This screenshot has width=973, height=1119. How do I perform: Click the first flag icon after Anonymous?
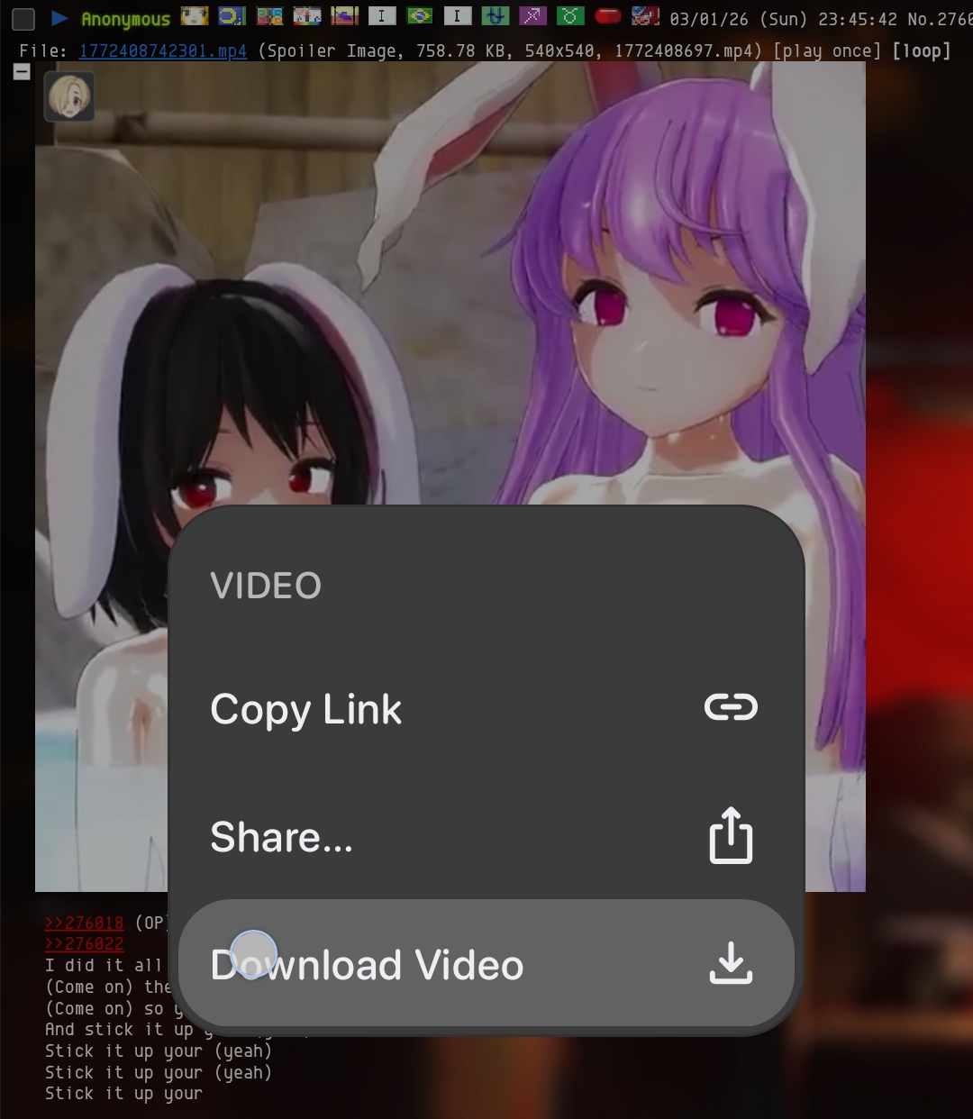pos(194,16)
